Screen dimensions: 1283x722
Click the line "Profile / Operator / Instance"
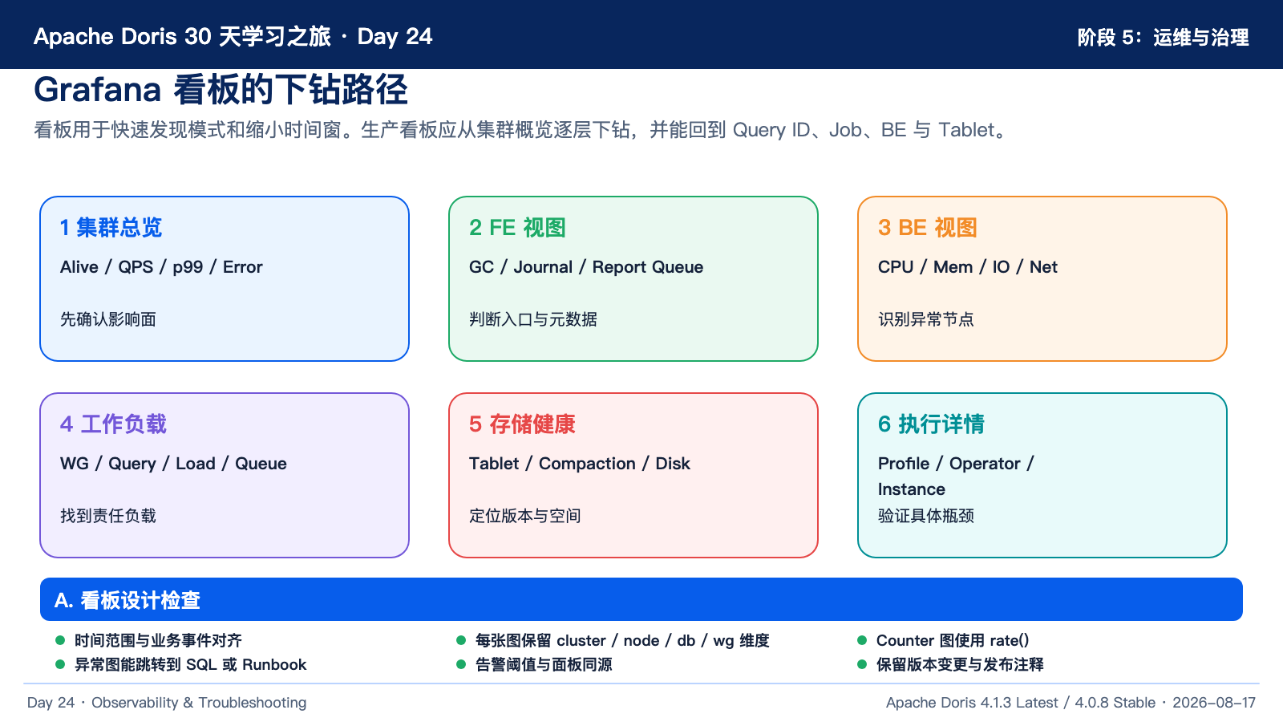click(x=957, y=477)
